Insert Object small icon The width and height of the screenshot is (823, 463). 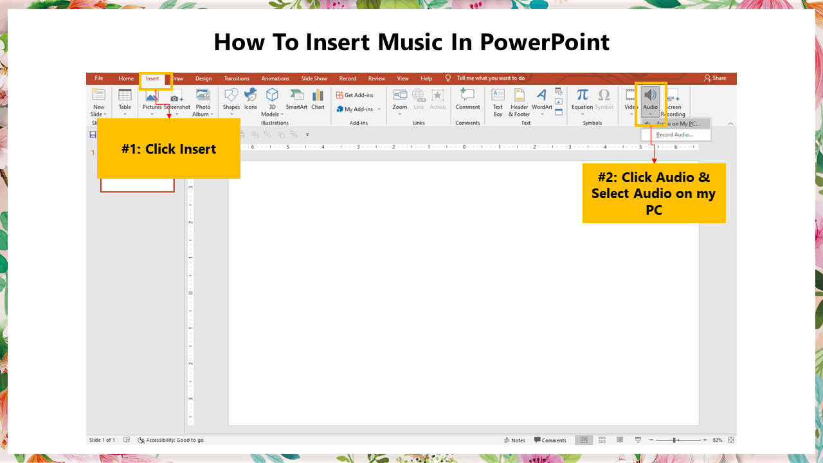558,112
